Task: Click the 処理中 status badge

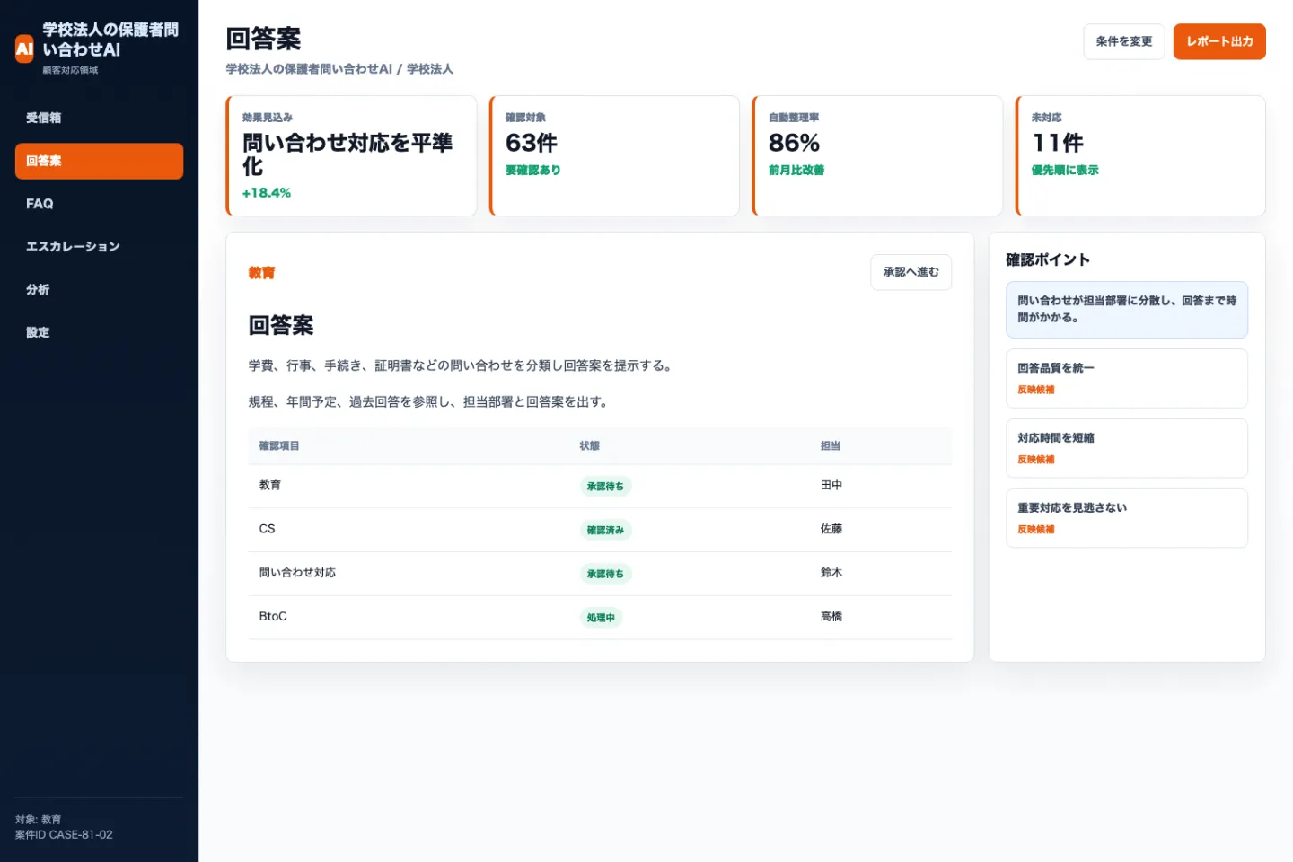Action: pyautogui.click(x=601, y=618)
